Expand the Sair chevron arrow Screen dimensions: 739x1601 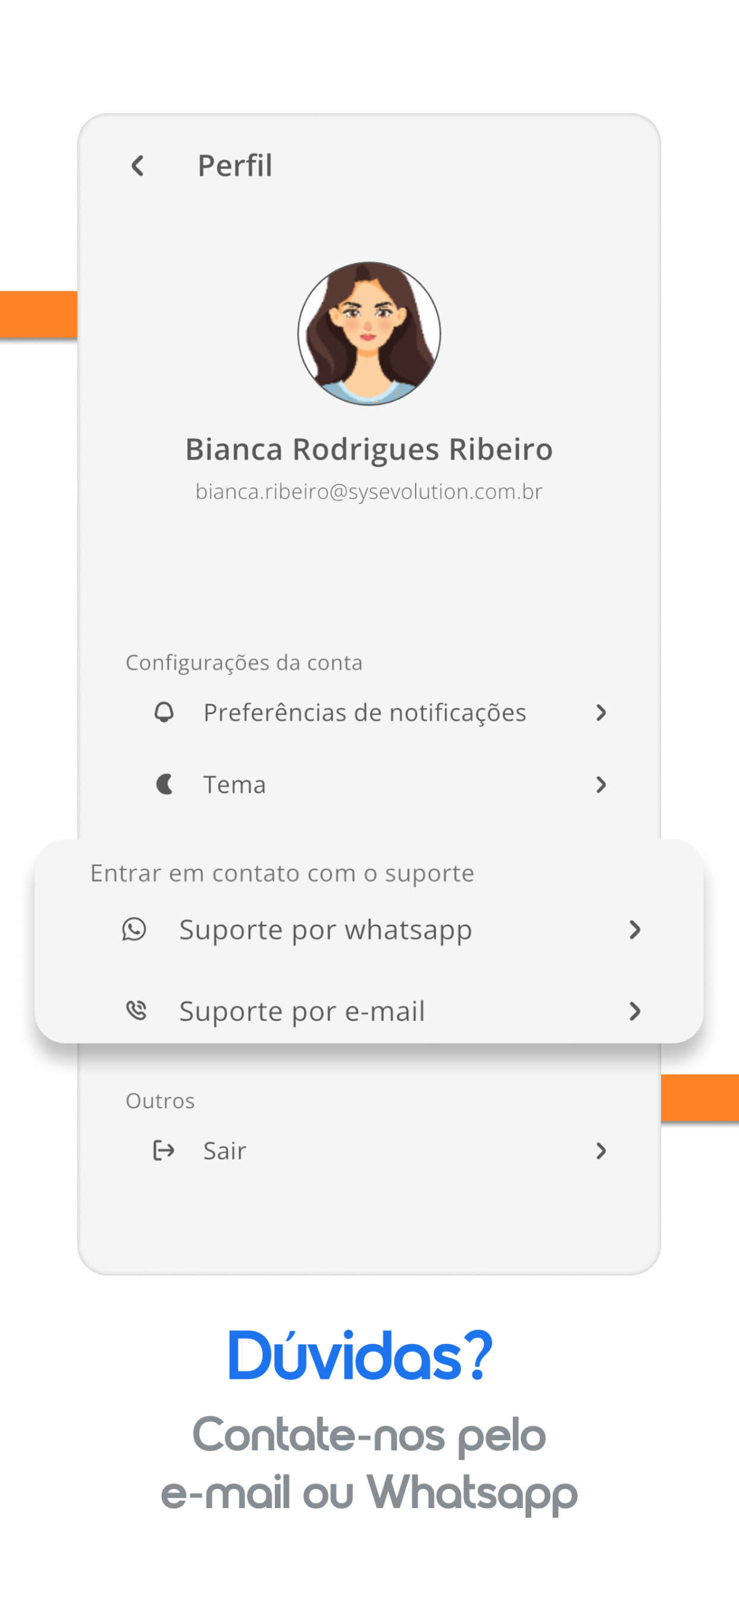click(600, 1151)
